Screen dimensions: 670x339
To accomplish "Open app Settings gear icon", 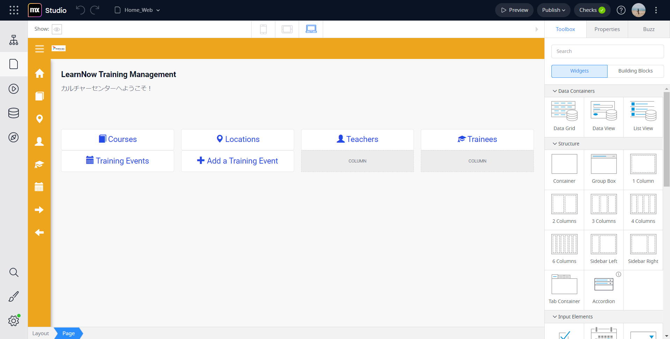I will (x=14, y=321).
